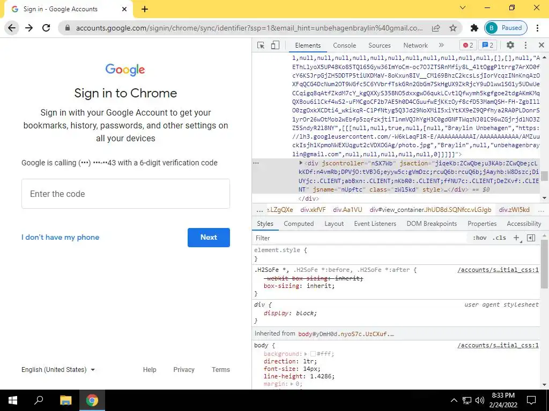This screenshot has width=549, height=411.
Task: Toggle the computed styles sidebar icon
Action: tap(531, 238)
